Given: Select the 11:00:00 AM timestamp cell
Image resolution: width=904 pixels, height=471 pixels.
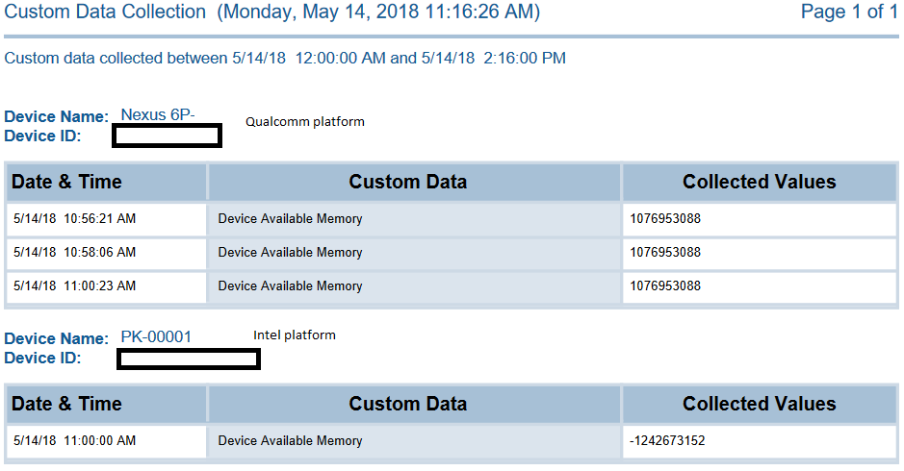Looking at the screenshot, I should tap(75, 441).
